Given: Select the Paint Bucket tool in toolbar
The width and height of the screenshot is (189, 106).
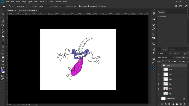Looking at the screenshot, I should [3, 29].
